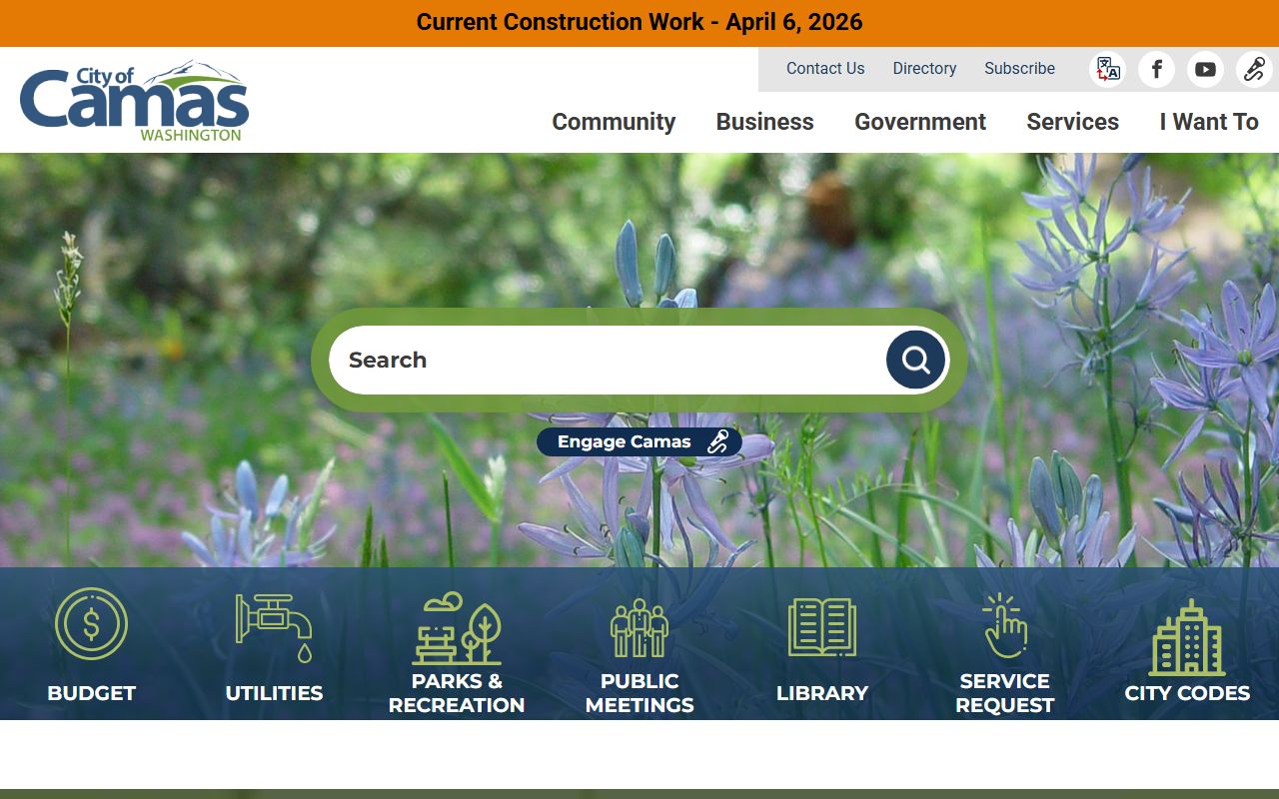Select the UTILITIES label text

click(x=274, y=693)
